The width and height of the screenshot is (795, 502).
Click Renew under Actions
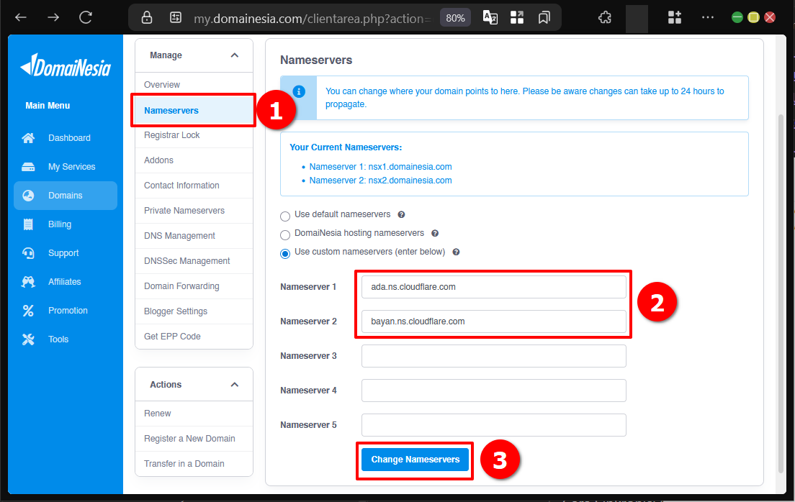194,414
